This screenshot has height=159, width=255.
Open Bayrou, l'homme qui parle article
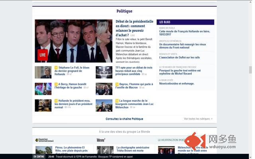(x=134, y=86)
